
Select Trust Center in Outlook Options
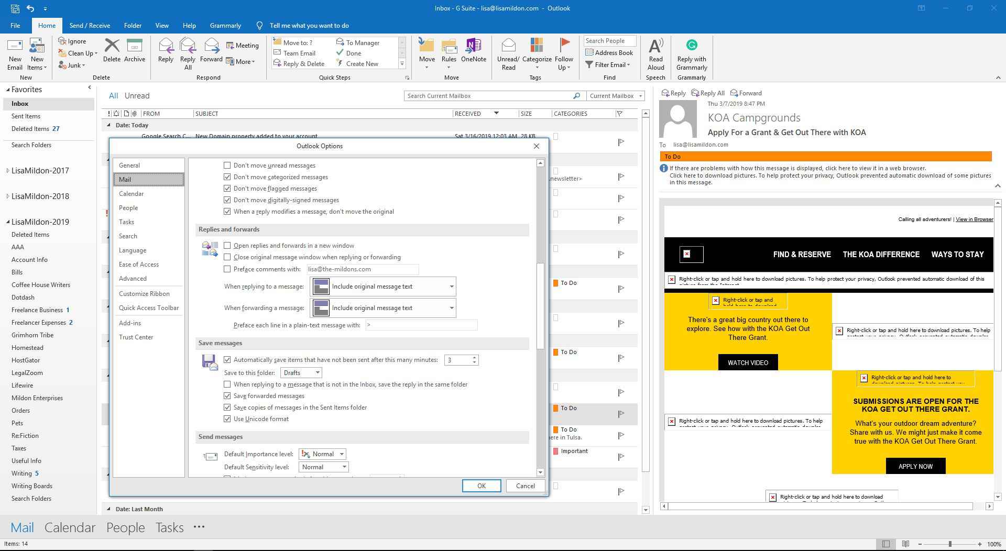(x=148, y=337)
